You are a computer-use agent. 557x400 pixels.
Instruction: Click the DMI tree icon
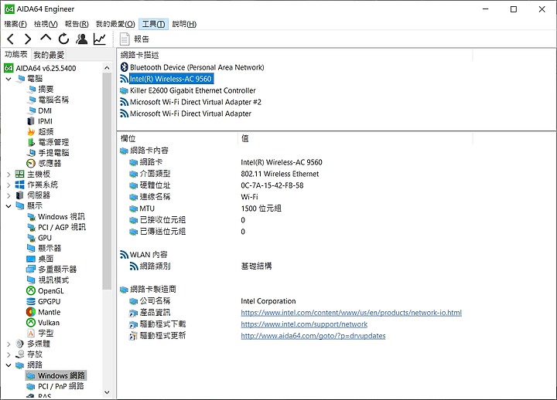coord(31,110)
